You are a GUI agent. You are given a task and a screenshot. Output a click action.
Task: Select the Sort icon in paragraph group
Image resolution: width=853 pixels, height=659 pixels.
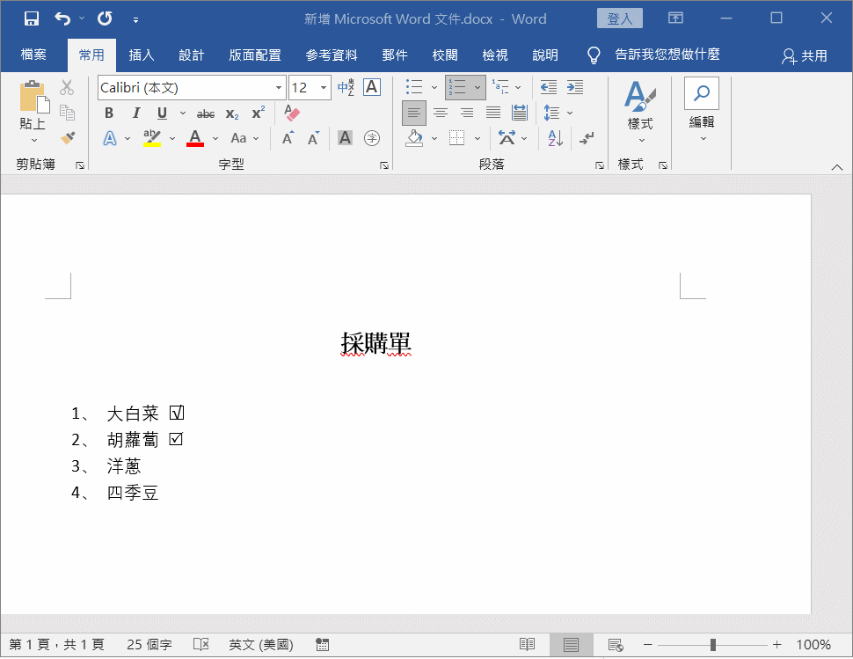coord(555,138)
